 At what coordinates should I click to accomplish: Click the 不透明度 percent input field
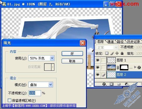(35, 93)
